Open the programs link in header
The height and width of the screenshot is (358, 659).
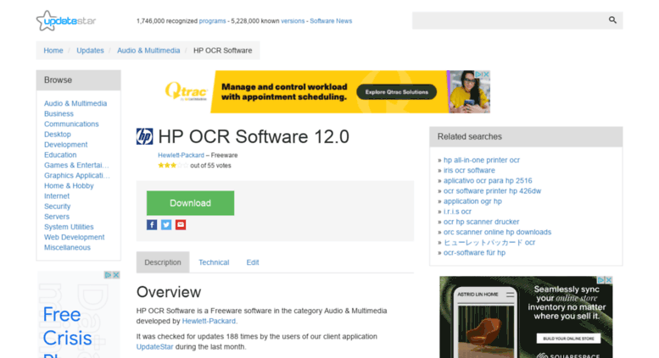click(212, 21)
